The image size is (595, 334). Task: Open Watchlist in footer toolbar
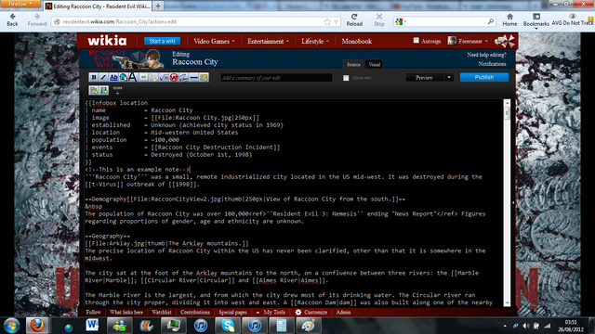162,313
